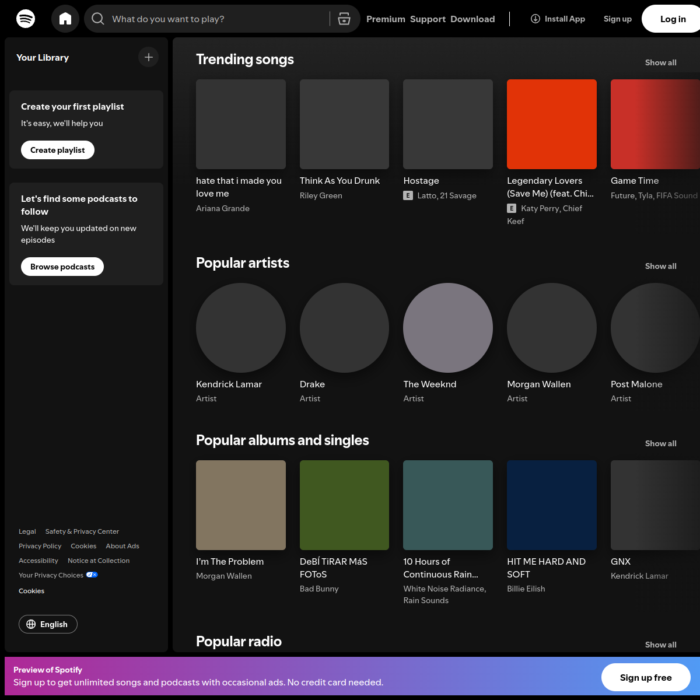
Task: Show all Popular artists
Action: 660,266
